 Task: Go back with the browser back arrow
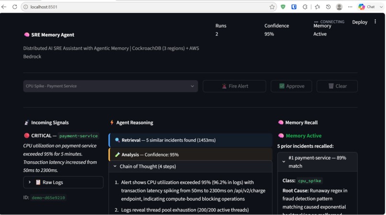click(x=4, y=7)
